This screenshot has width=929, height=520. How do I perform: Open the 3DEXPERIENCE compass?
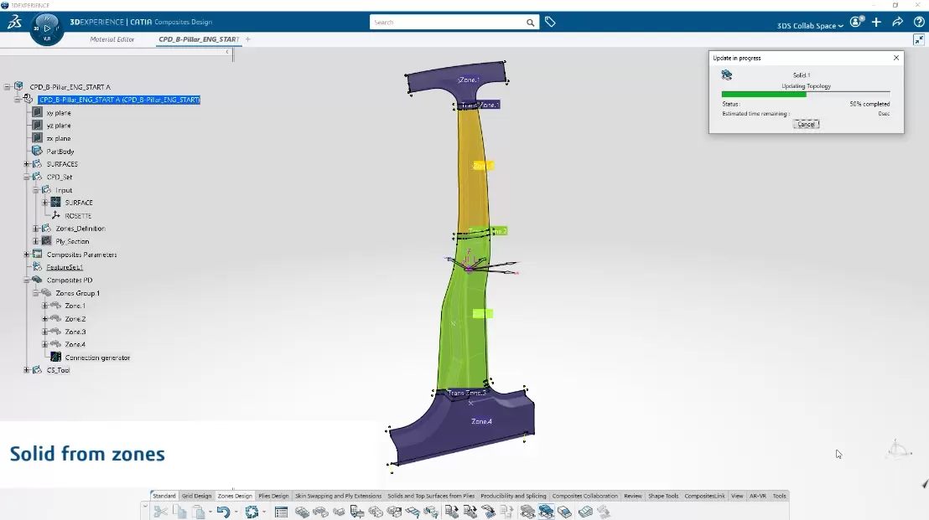click(47, 28)
